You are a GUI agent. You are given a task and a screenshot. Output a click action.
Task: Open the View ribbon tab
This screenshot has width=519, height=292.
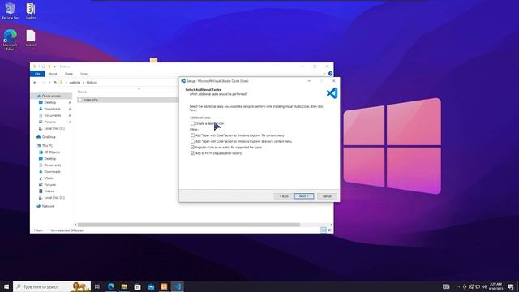[x=84, y=74]
